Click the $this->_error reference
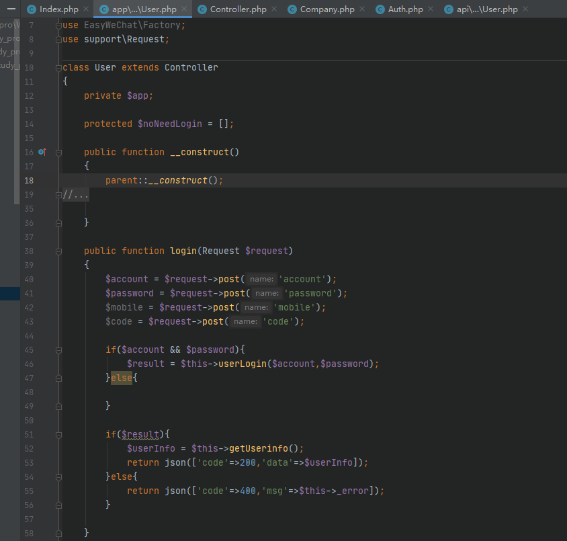Screen dimensions: 567x541 (334, 491)
